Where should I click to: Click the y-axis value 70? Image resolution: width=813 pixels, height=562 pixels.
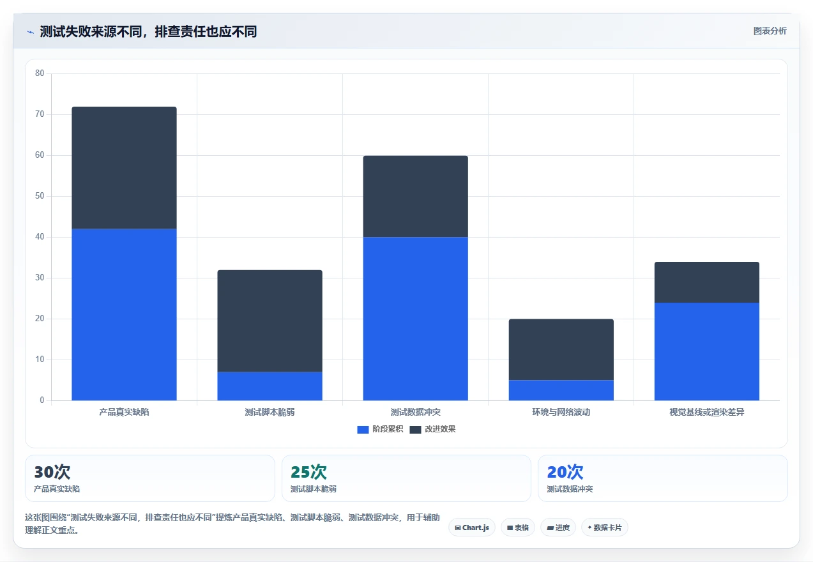[40, 114]
